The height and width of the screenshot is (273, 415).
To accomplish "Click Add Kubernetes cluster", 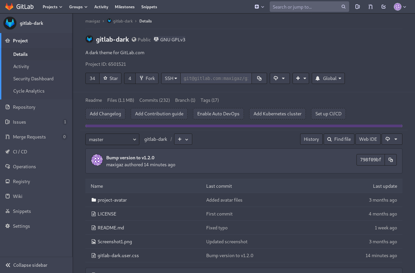I will tap(277, 114).
